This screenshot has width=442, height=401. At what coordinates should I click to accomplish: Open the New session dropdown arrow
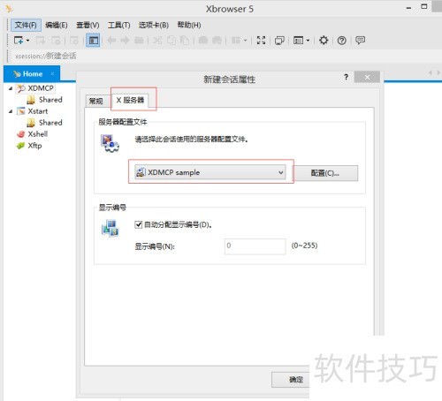pyautogui.click(x=28, y=41)
